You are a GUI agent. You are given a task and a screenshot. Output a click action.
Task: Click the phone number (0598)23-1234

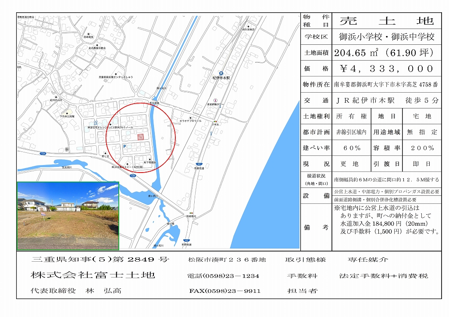(224, 276)
